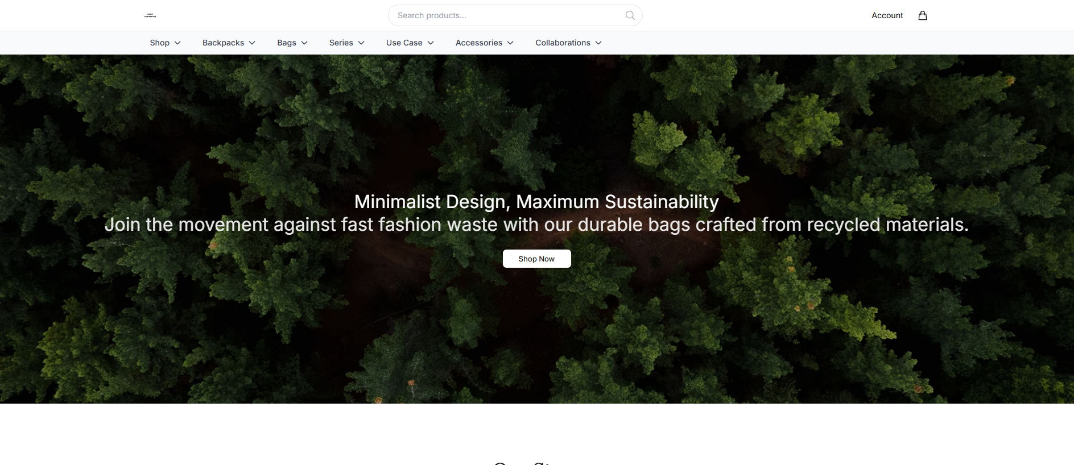
Task: Open the Backpacks menu item
Action: click(223, 43)
